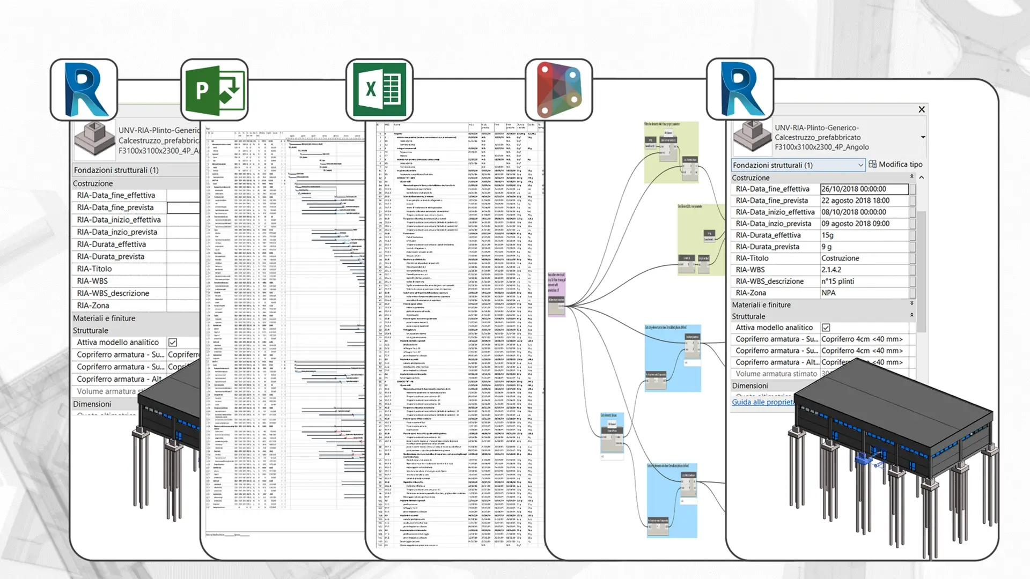Click the plinto family preview thumbnail in right panel

[751, 137]
